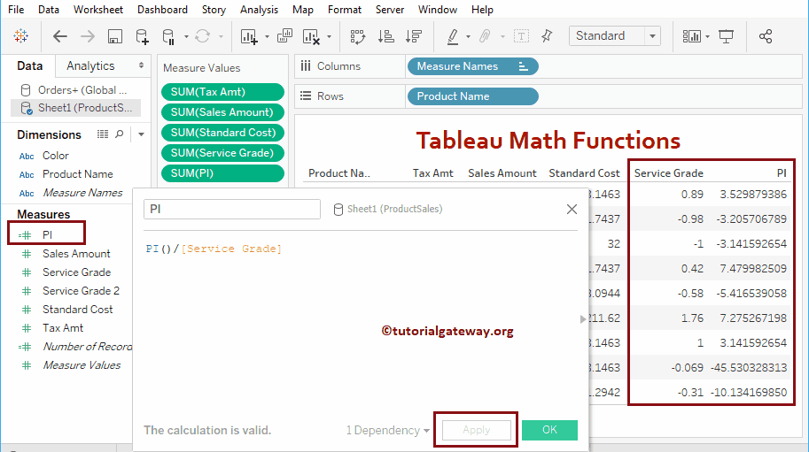Click the SUM(Service Grade) pill
Viewport: 809px width, 452px height.
click(223, 153)
